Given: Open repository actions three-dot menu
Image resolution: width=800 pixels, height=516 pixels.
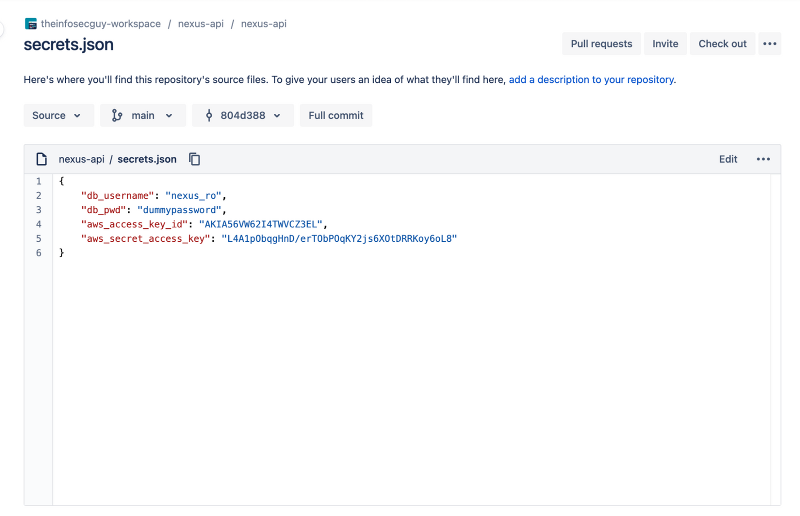Looking at the screenshot, I should point(769,44).
